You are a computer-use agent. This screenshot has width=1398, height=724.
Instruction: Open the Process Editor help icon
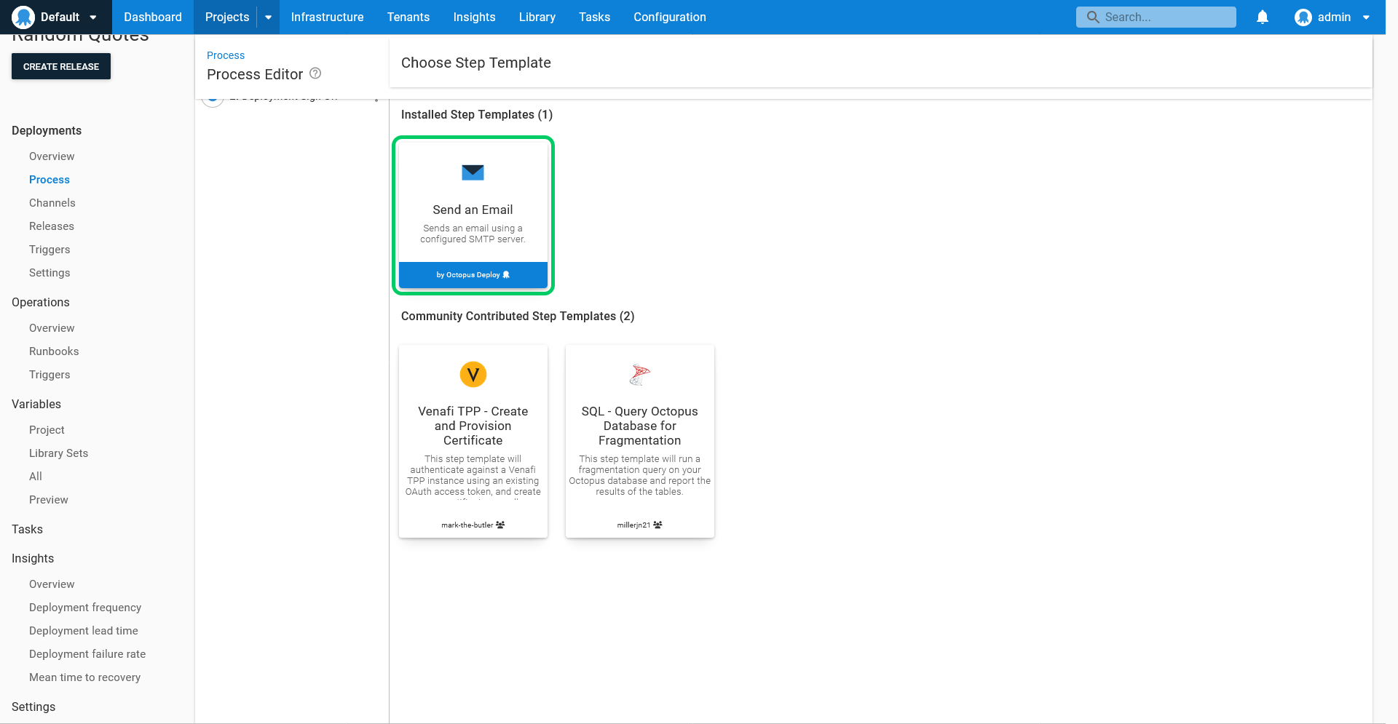click(x=315, y=73)
